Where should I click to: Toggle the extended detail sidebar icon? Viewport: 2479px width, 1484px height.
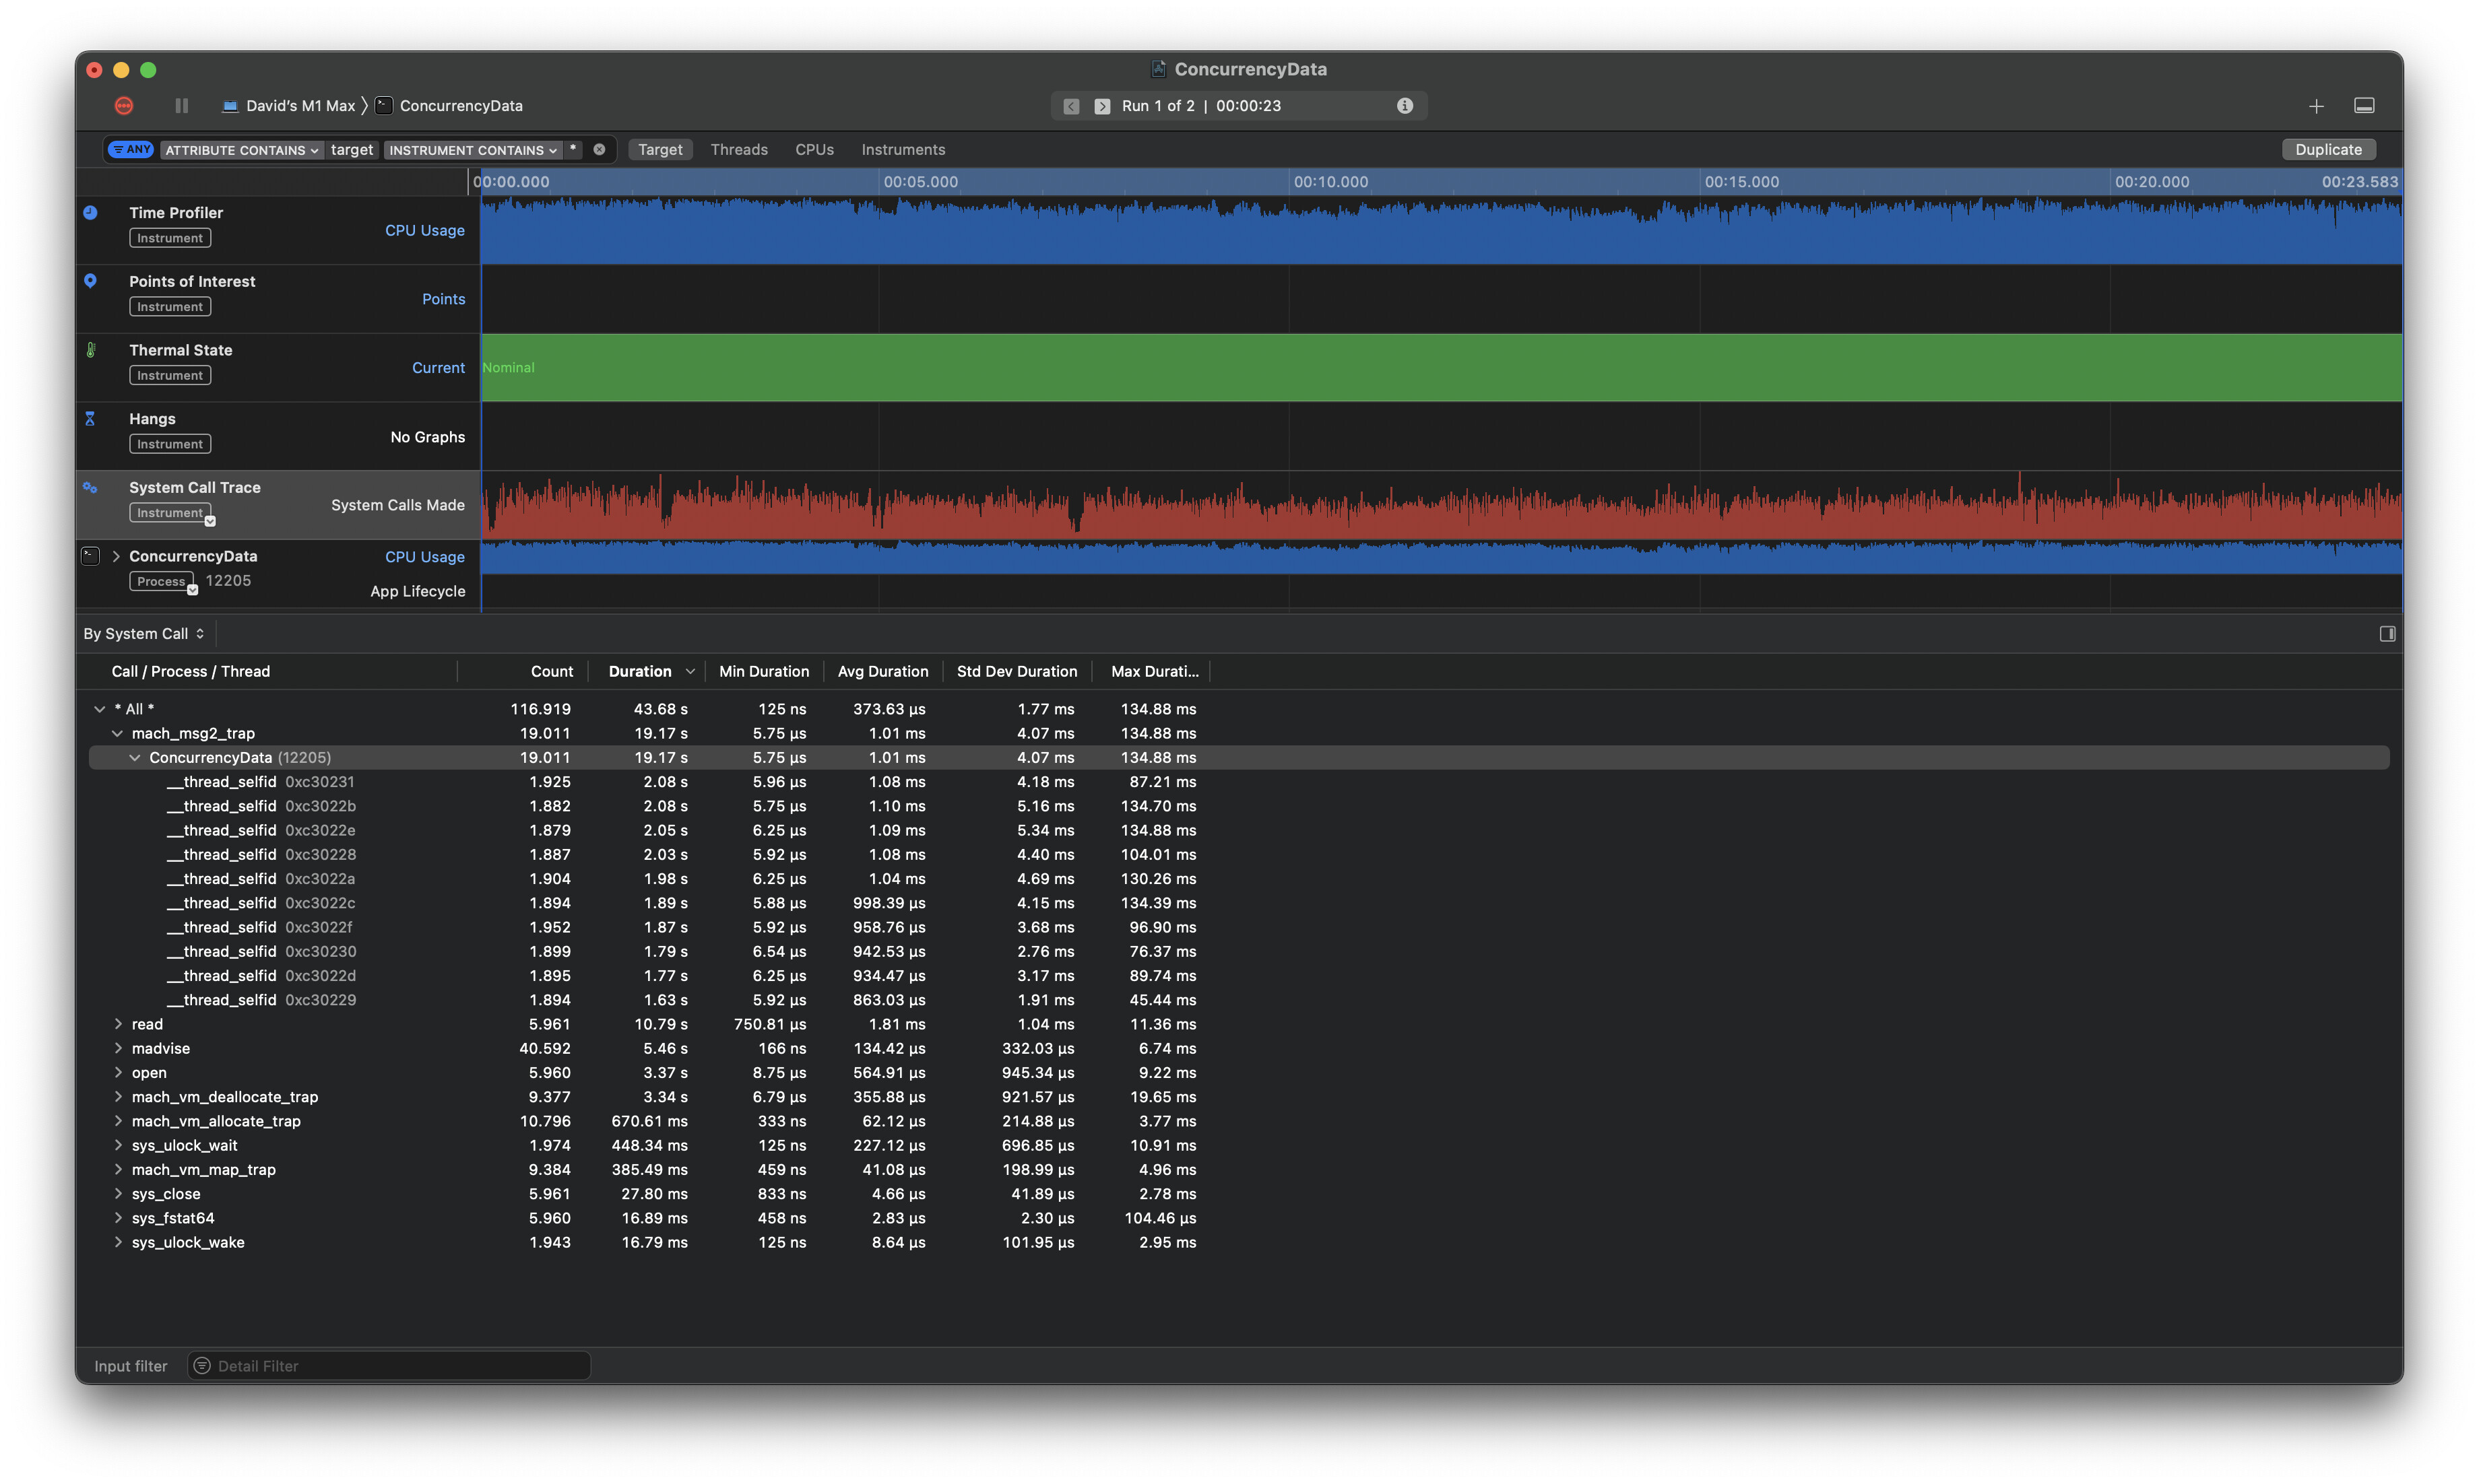(2387, 634)
